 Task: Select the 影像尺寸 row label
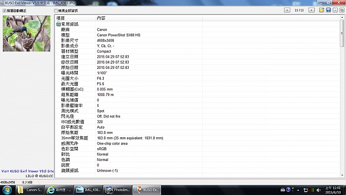click(x=70, y=40)
